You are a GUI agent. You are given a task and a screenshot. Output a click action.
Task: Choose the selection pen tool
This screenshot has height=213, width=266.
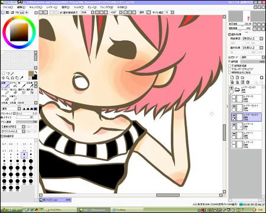click(x=22, y=91)
